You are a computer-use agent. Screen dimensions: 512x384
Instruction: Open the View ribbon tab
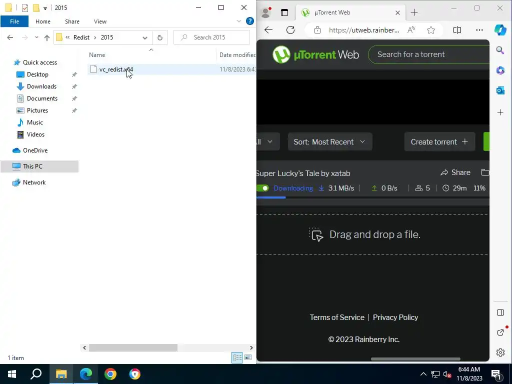[x=100, y=21]
